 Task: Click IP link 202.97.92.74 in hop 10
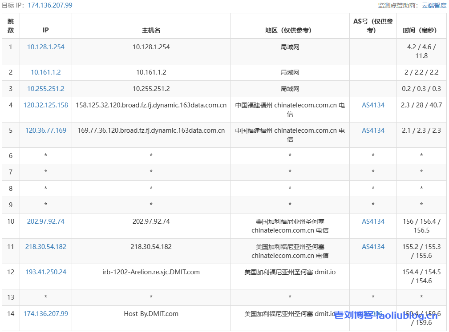(x=46, y=221)
